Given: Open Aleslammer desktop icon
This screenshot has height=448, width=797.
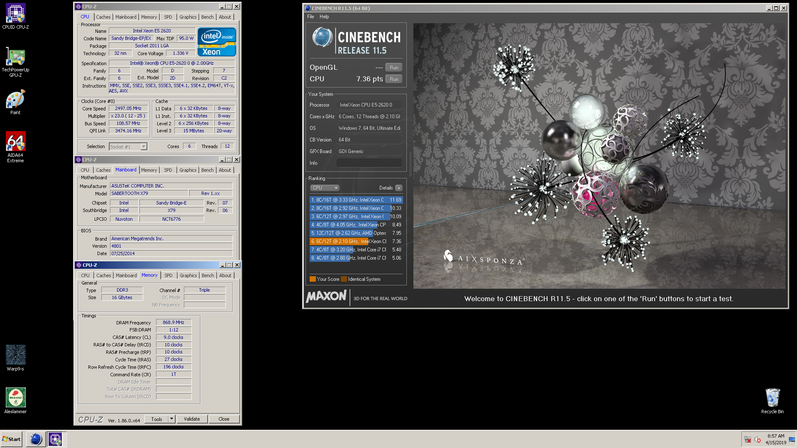Looking at the screenshot, I should (15, 400).
